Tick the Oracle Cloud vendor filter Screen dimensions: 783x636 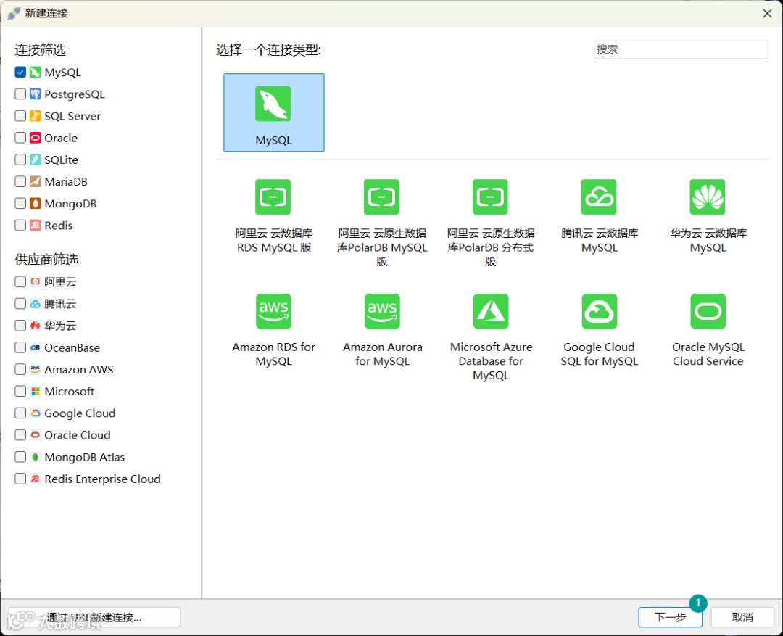click(x=20, y=435)
